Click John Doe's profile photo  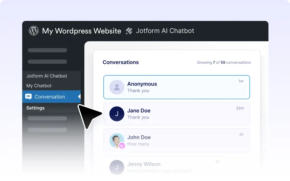click(117, 140)
